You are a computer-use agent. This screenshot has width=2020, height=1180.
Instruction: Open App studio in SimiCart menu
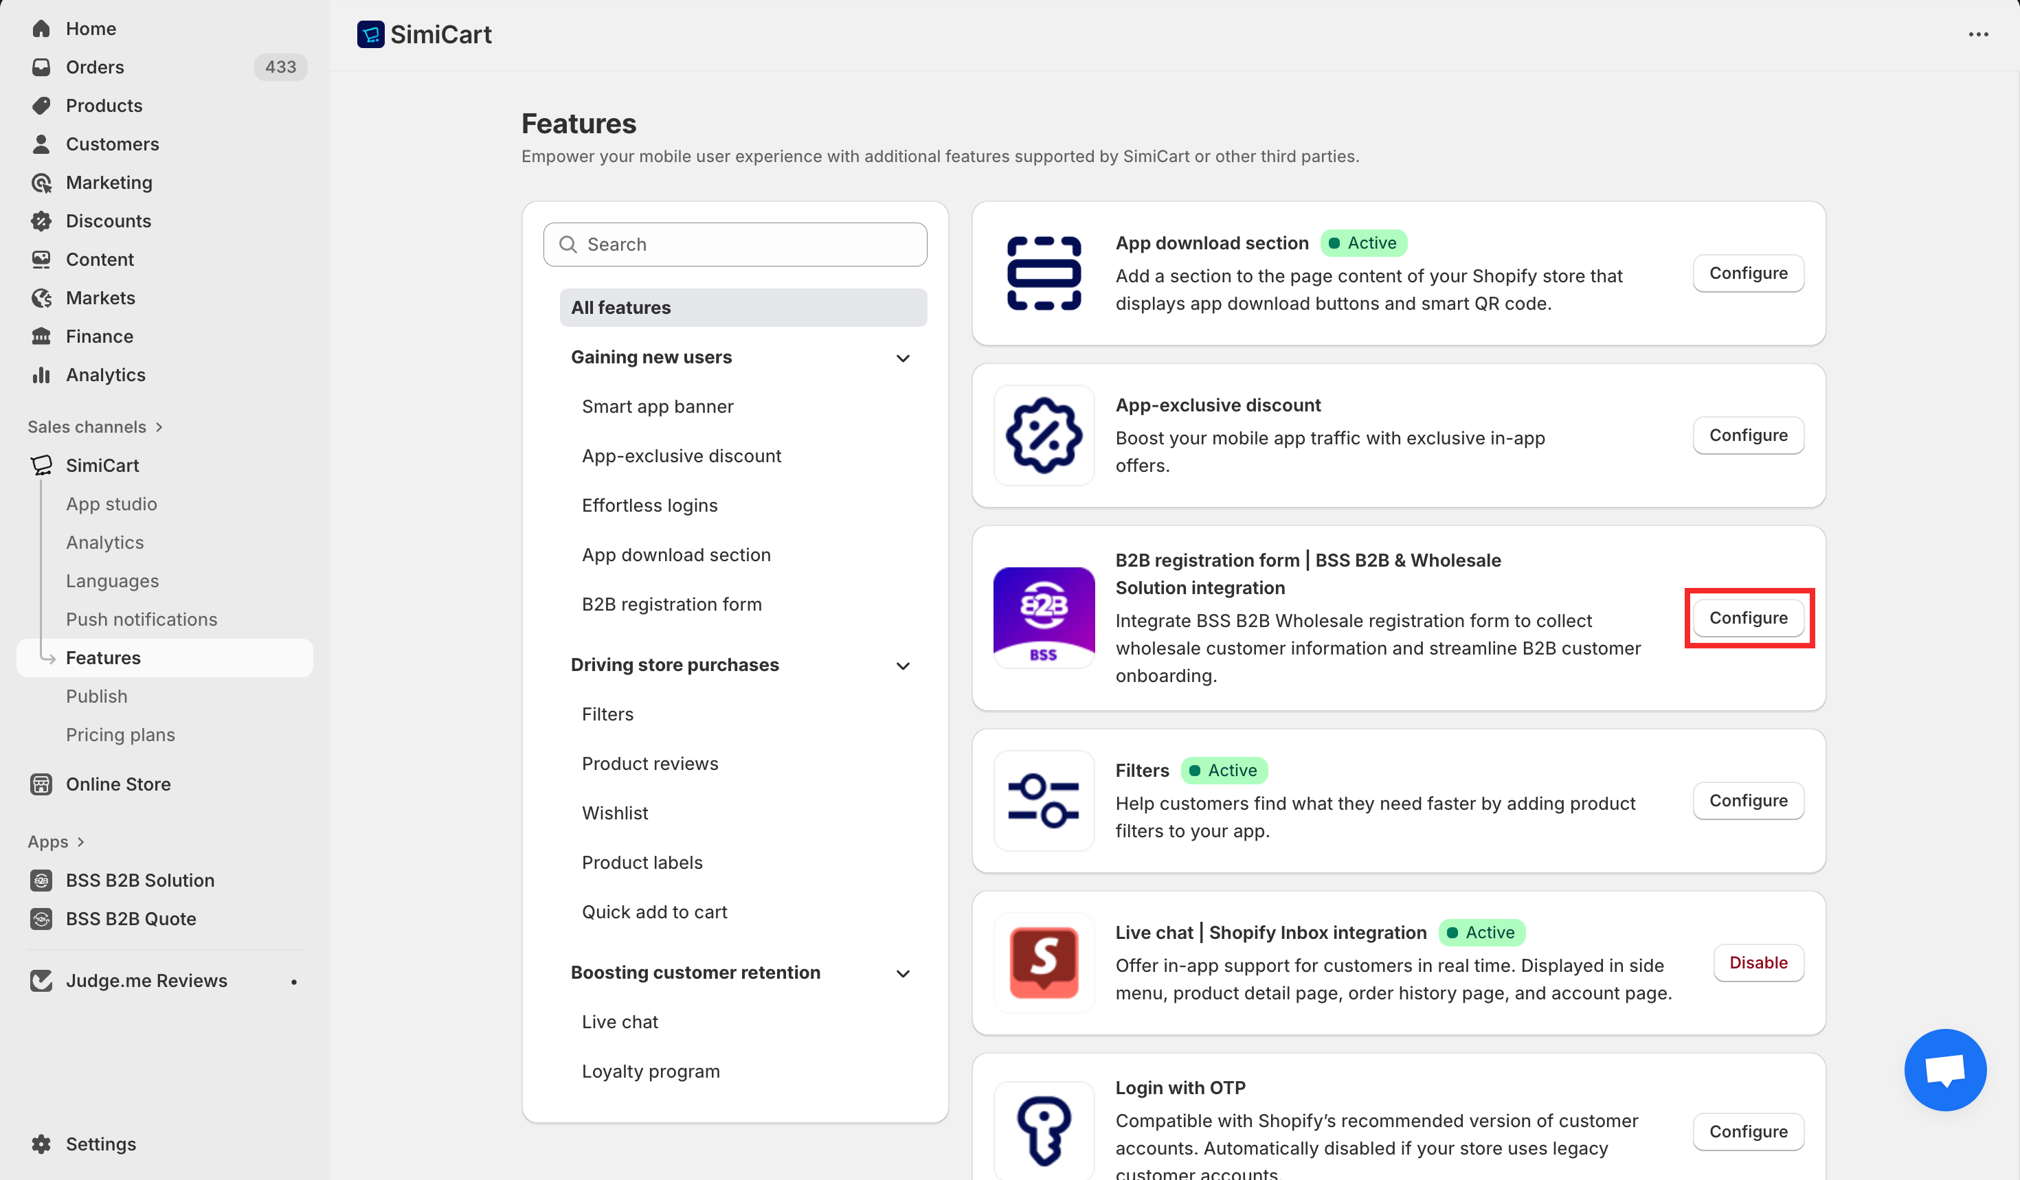[111, 504]
